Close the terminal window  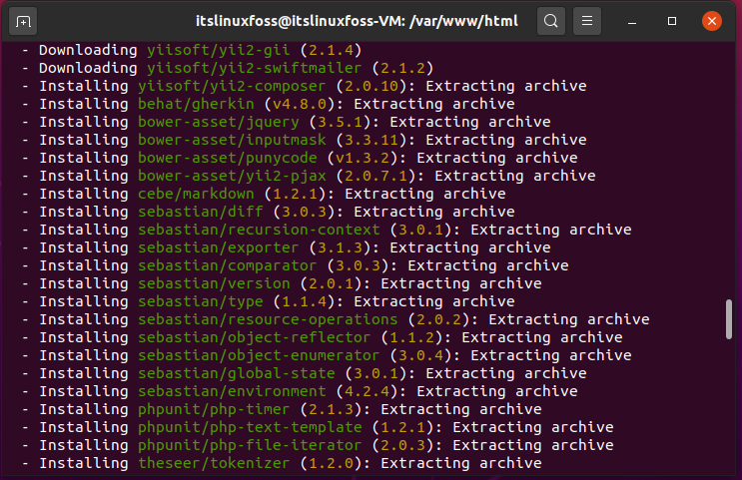712,21
